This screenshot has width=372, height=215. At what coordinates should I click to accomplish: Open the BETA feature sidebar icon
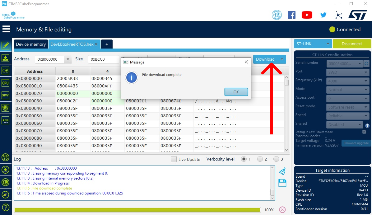(x=6, y=170)
